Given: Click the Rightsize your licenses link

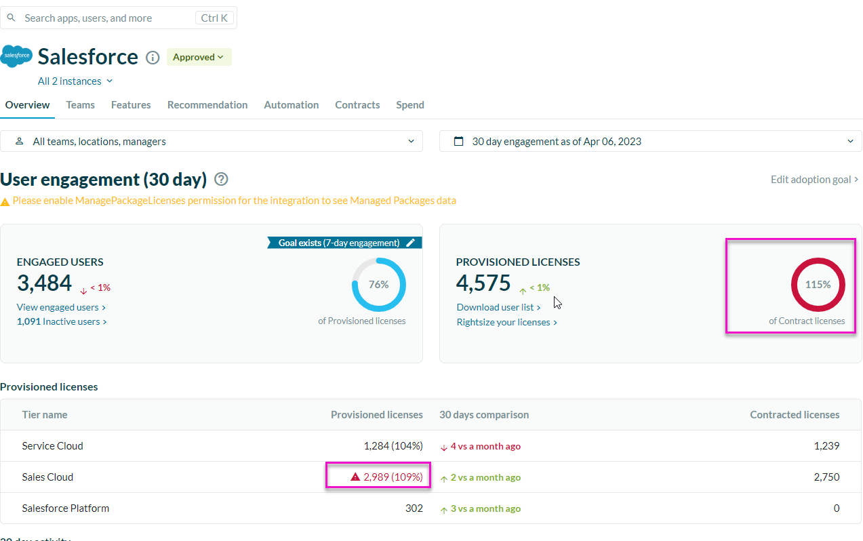Looking at the screenshot, I should 506,322.
